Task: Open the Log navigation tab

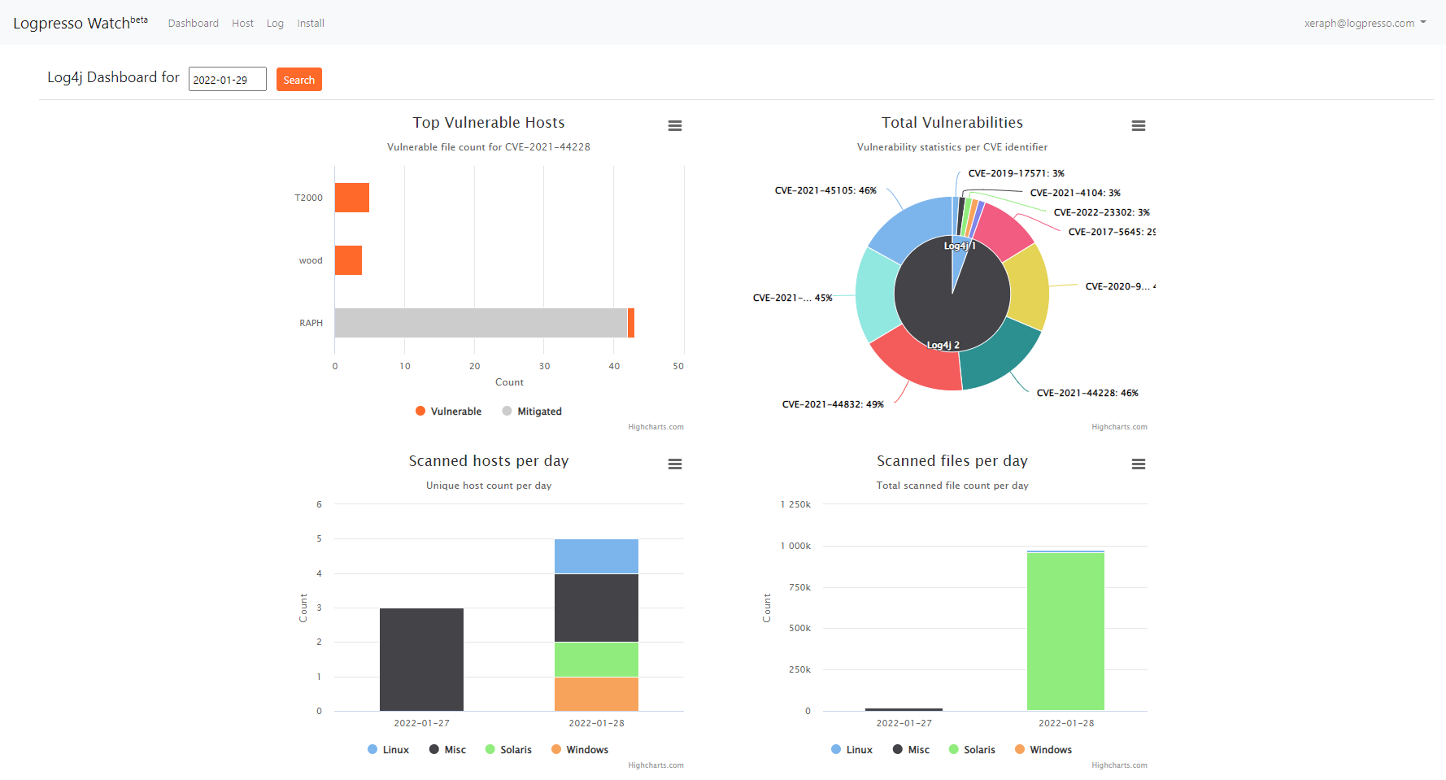Action: click(x=275, y=24)
